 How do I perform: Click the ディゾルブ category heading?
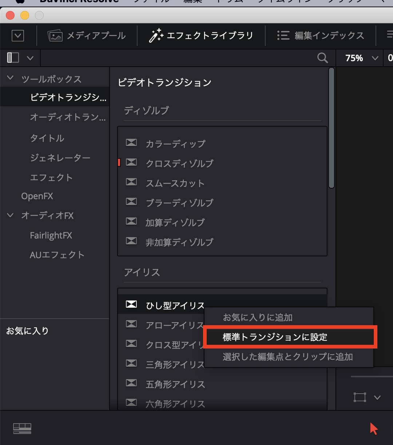(146, 110)
